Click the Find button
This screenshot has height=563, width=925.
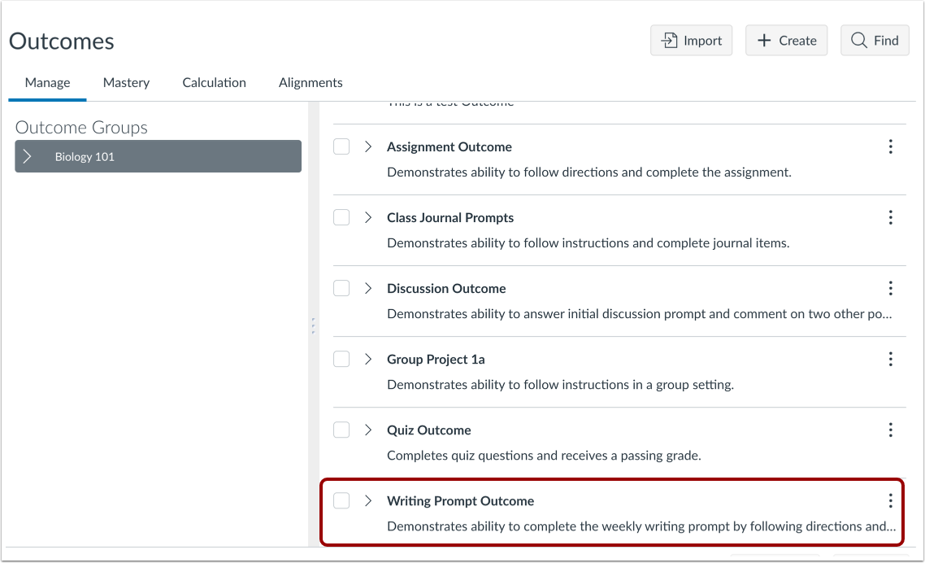click(x=875, y=41)
